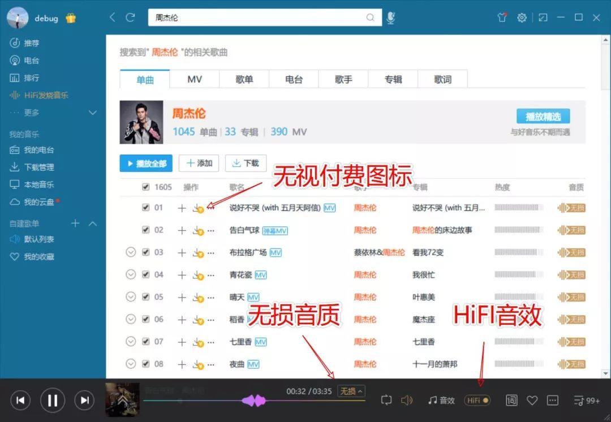This screenshot has width=611, height=422.
Task: Uncheck song 01 checkbox
Action: coord(146,207)
